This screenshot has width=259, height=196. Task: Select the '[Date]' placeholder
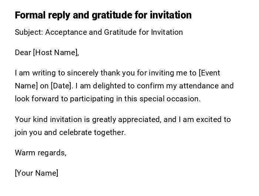[x=62, y=86]
